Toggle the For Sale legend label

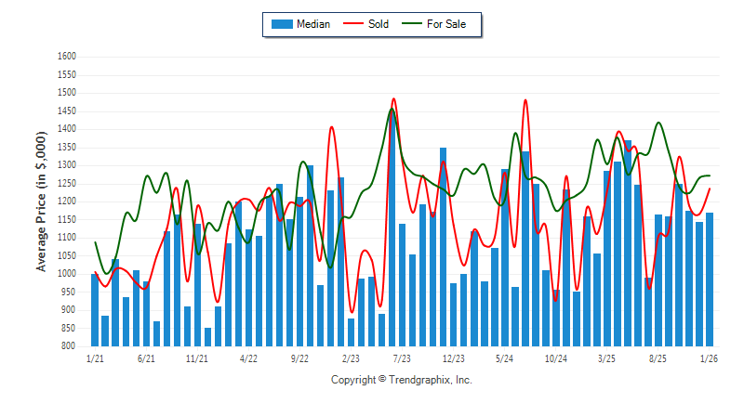(446, 24)
